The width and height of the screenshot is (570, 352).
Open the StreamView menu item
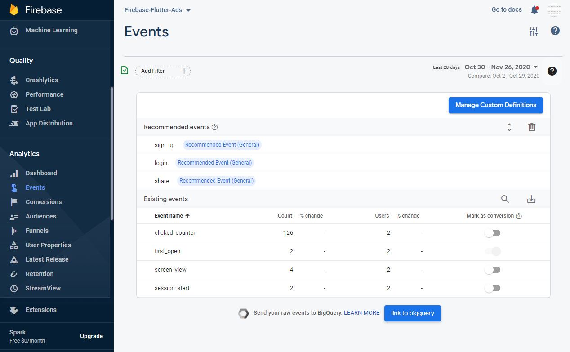pyautogui.click(x=43, y=288)
